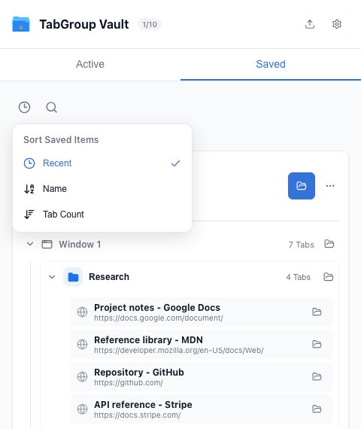Click the Project notes - Google Docs title
The image size is (361, 429).
pos(157,308)
